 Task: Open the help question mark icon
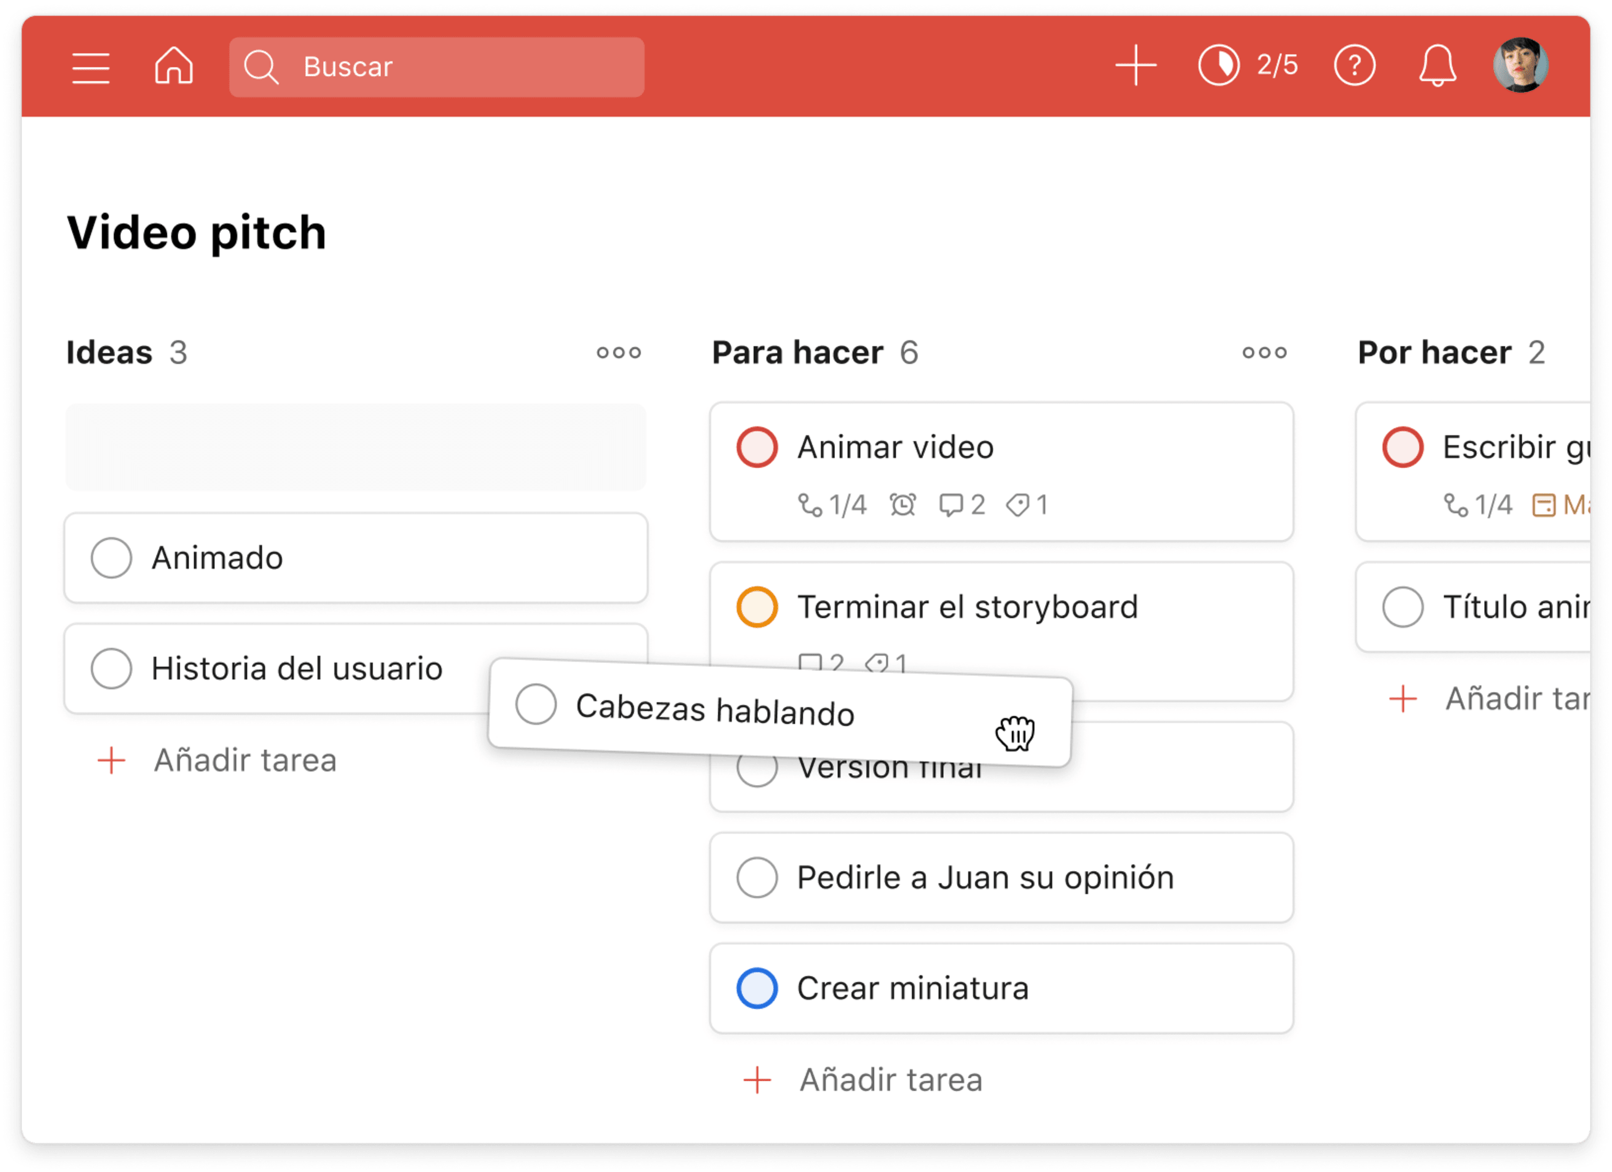[1355, 66]
